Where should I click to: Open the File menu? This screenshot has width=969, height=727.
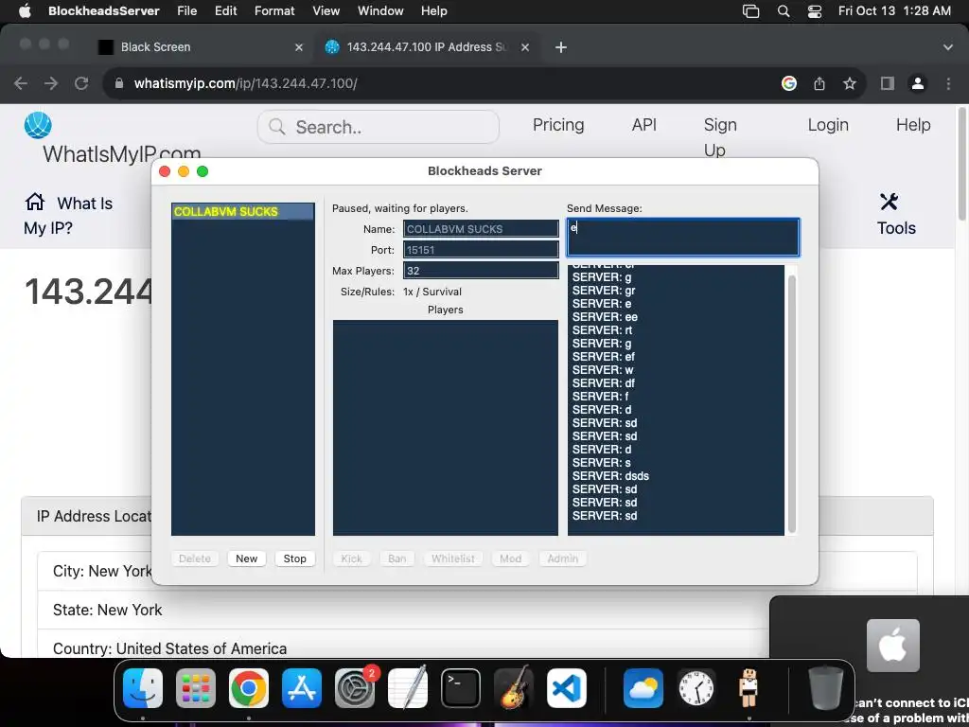(x=186, y=10)
